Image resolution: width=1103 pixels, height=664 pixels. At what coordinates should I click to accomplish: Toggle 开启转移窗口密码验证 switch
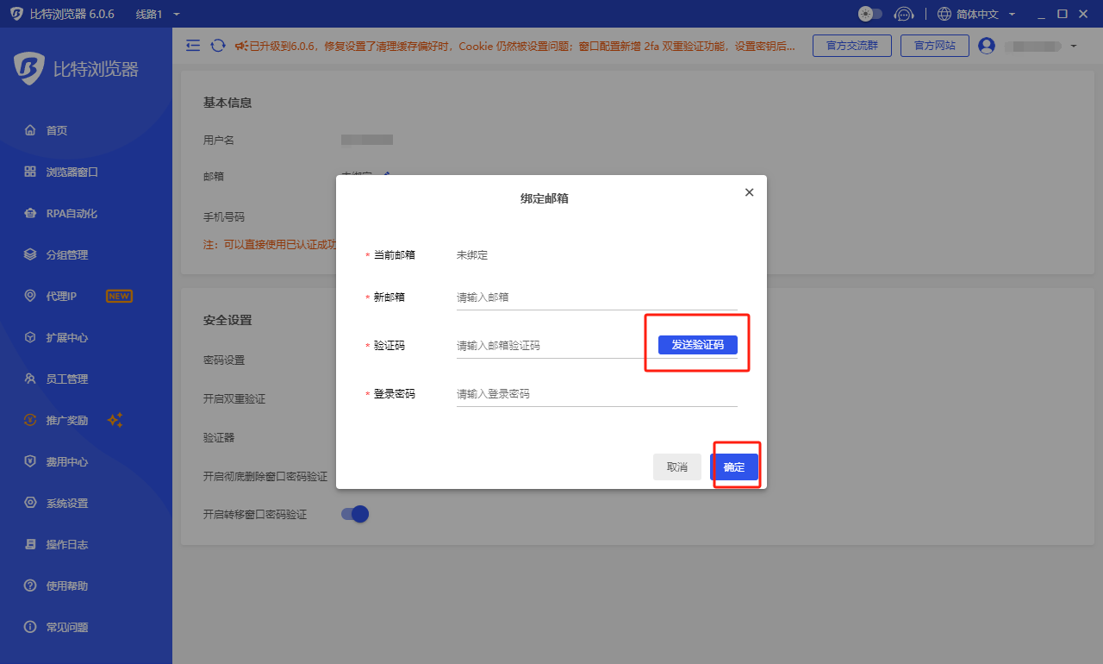(355, 514)
